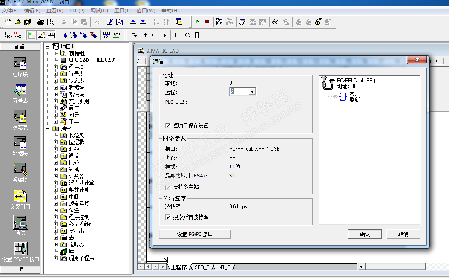Open the 查看(V) menu
The image size is (449, 278).
click(x=55, y=11)
